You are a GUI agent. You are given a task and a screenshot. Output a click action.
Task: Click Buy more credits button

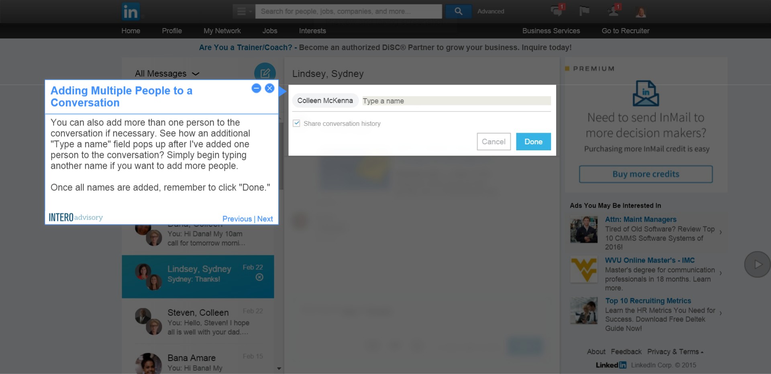point(646,174)
